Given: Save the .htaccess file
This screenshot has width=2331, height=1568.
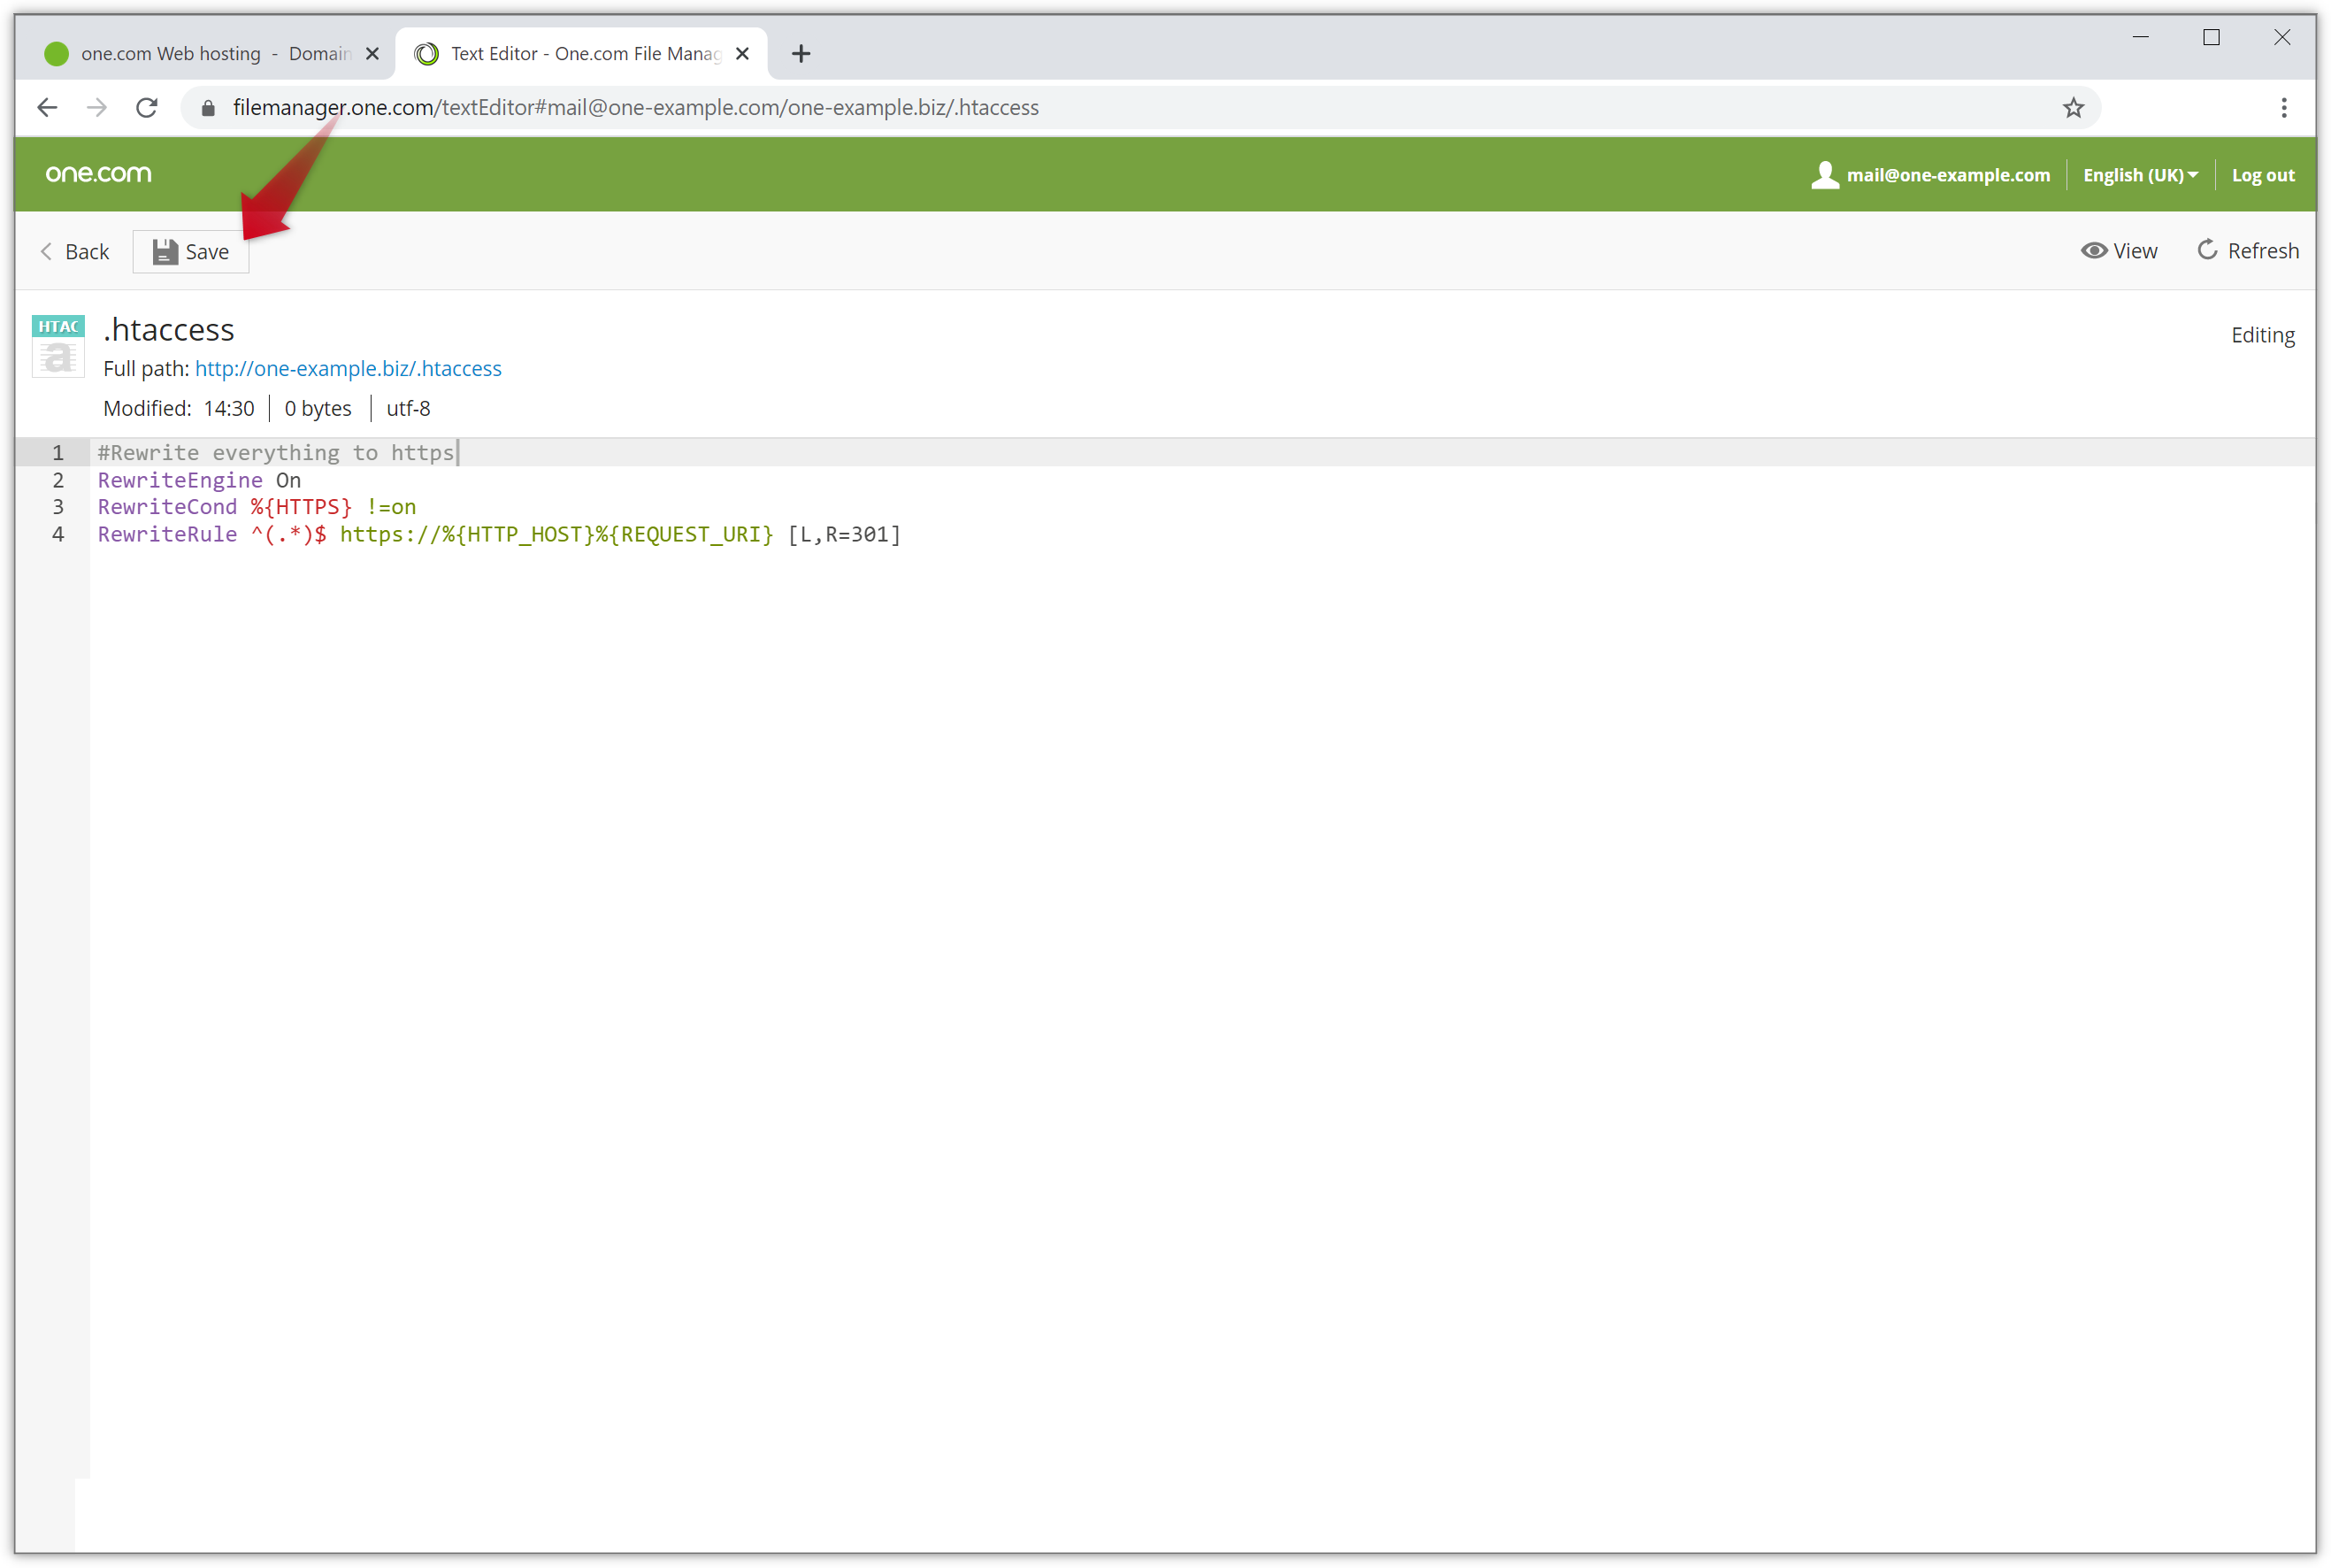Looking at the screenshot, I should coord(191,251).
